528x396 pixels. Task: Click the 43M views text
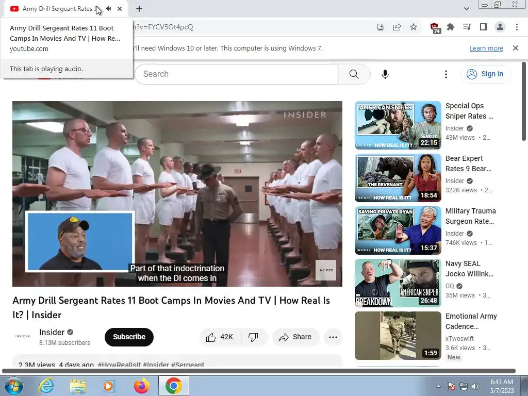[460, 137]
